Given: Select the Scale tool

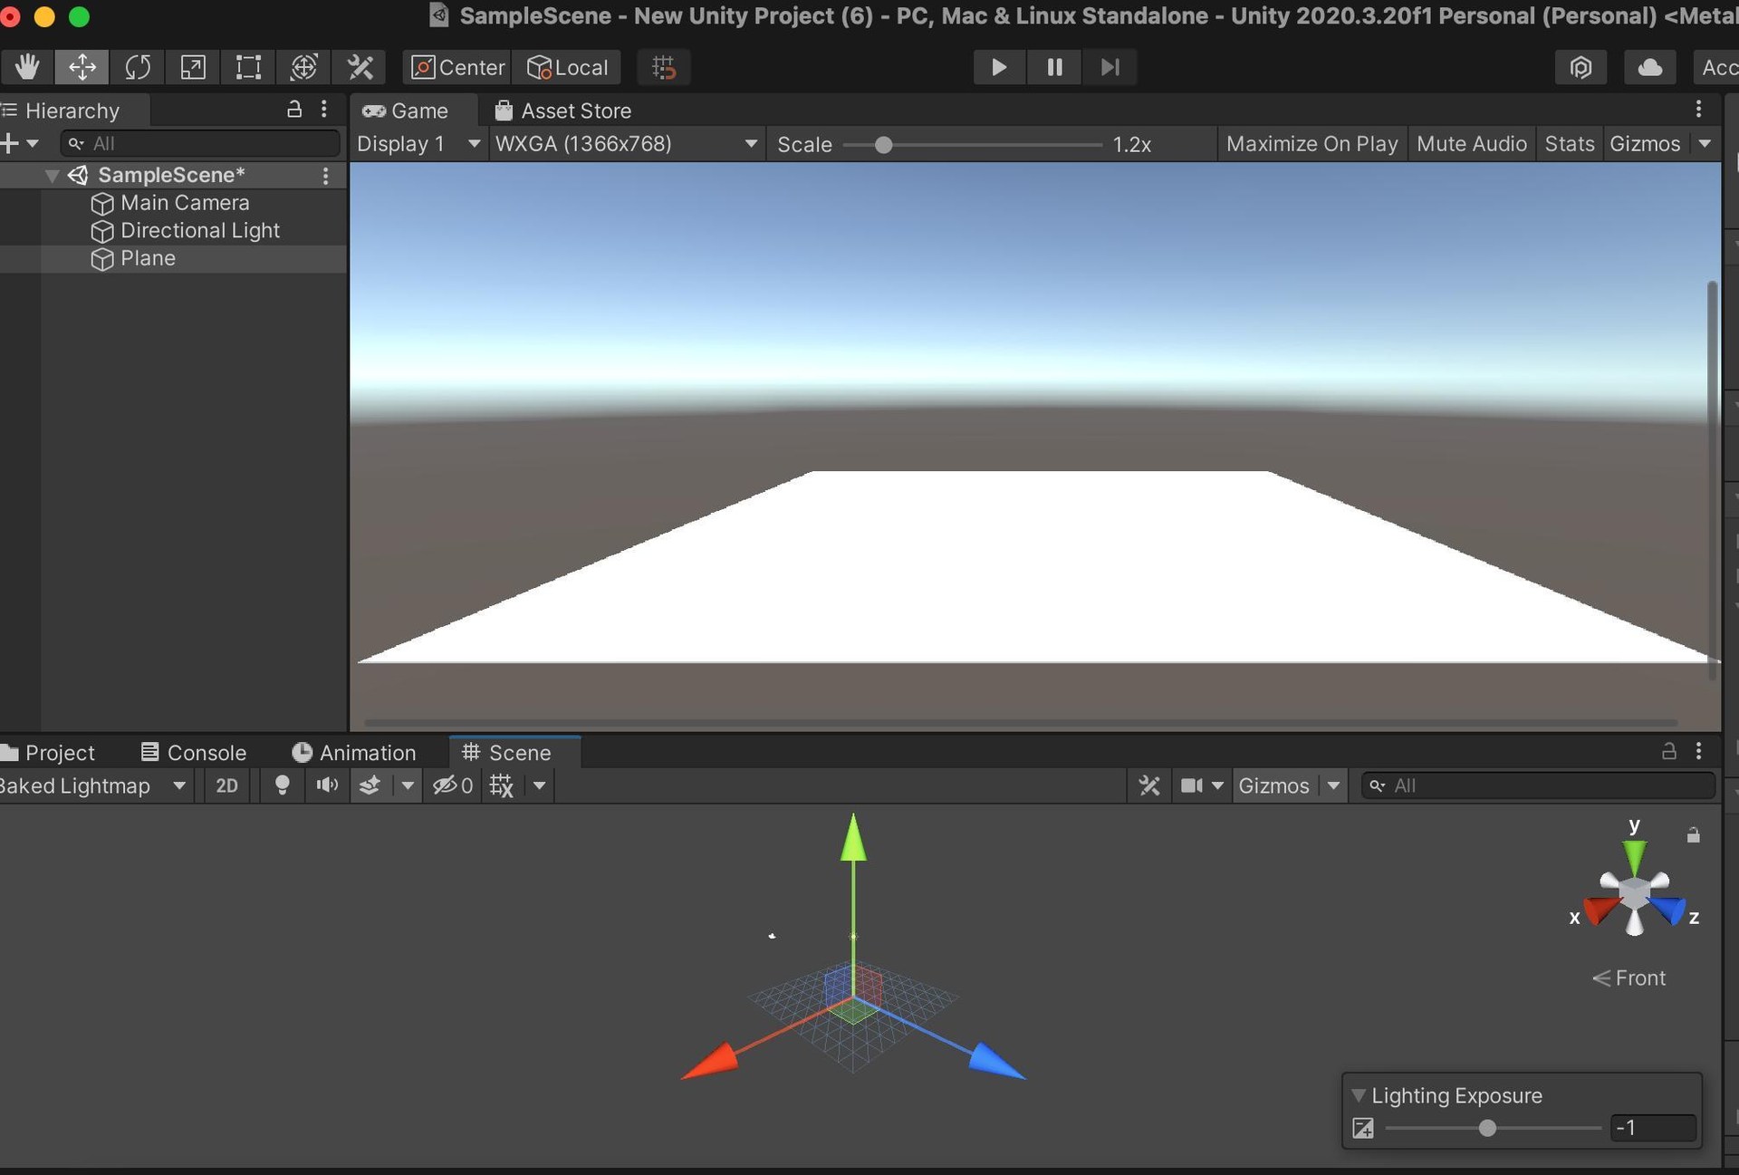Looking at the screenshot, I should 193,66.
